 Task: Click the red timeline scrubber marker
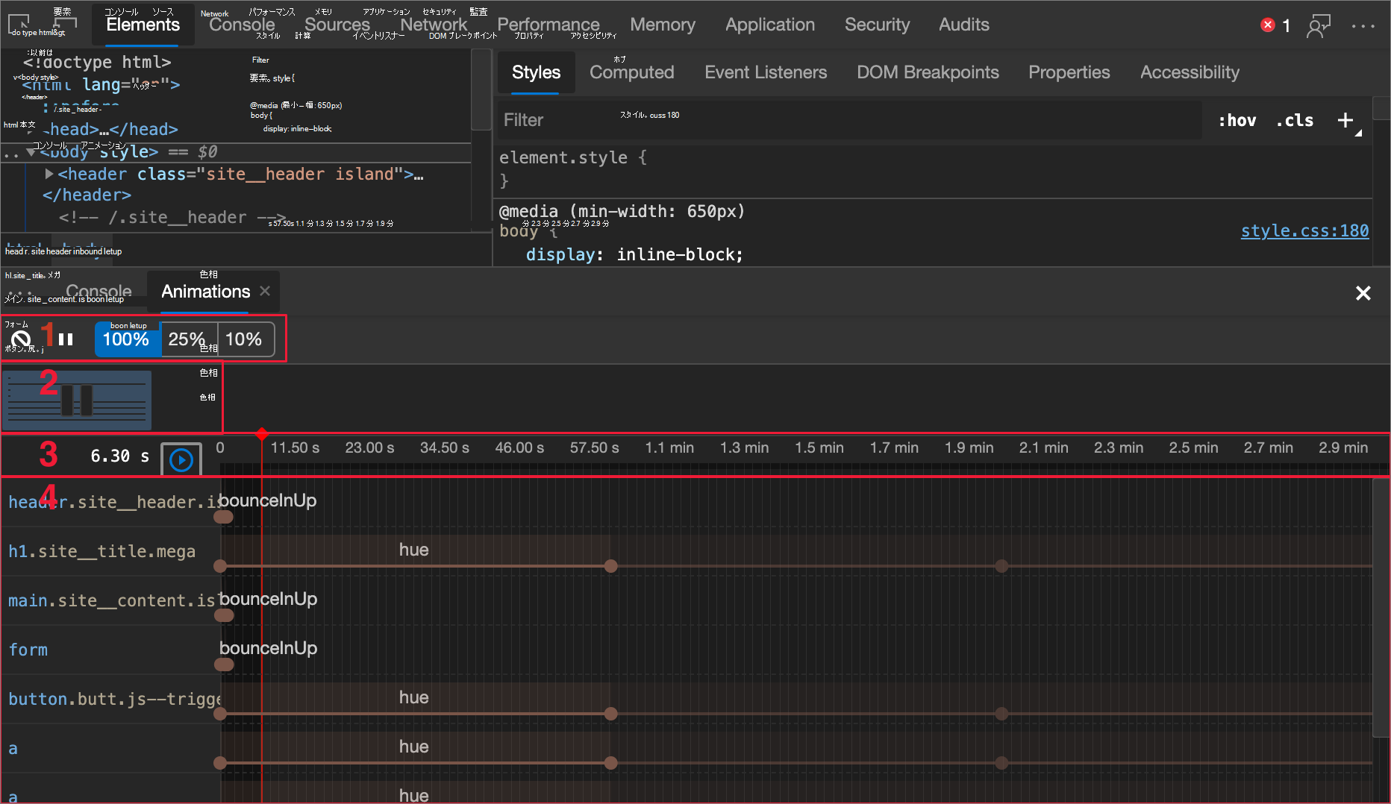pyautogui.click(x=261, y=433)
